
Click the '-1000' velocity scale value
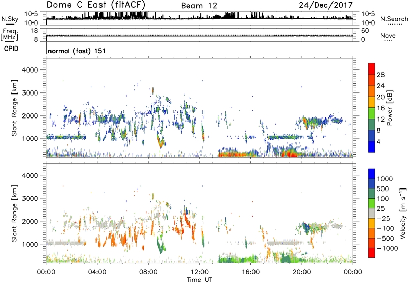coord(388,248)
